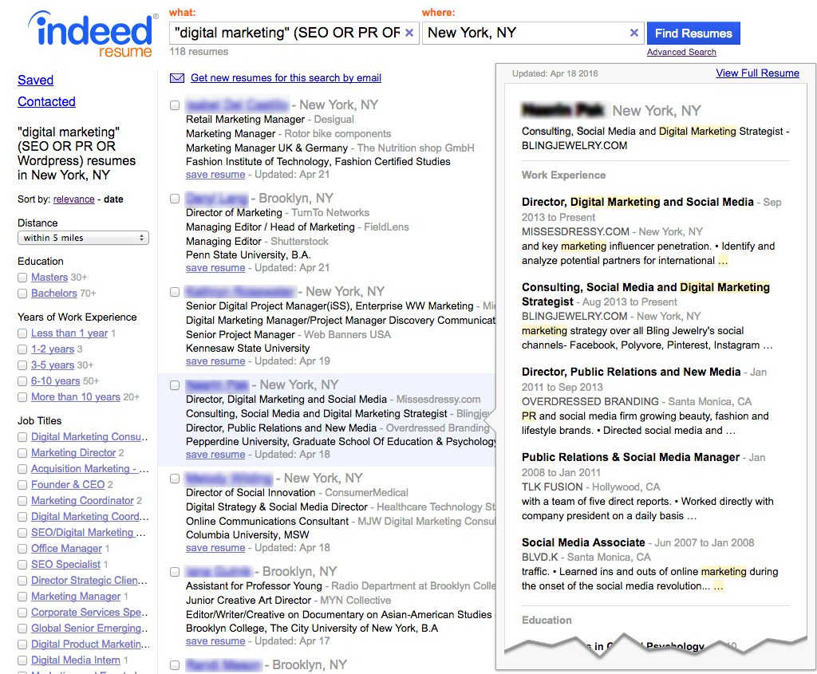Click the Find Resumes button

pyautogui.click(x=693, y=34)
